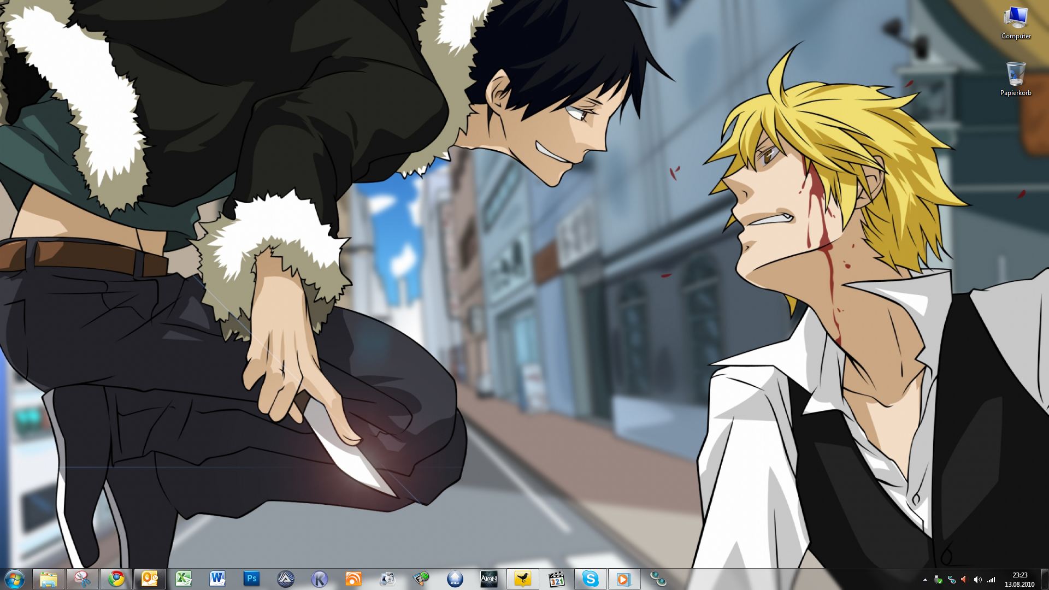
Task: Open Windows Explorer from taskbar
Action: (49, 579)
